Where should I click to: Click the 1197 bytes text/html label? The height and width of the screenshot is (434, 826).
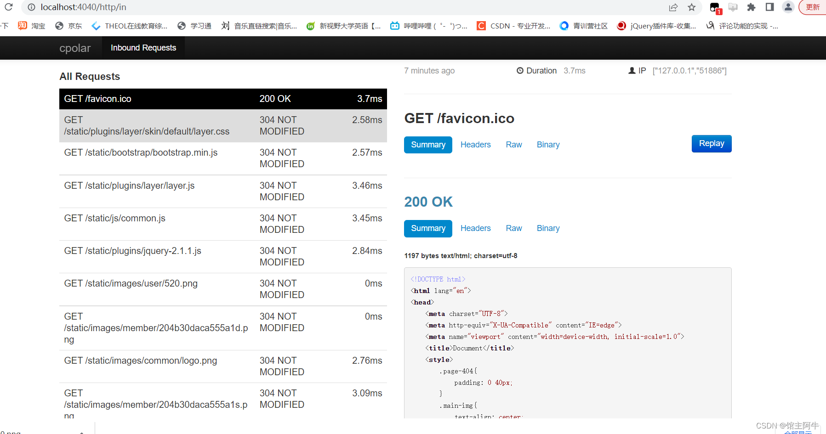click(461, 256)
